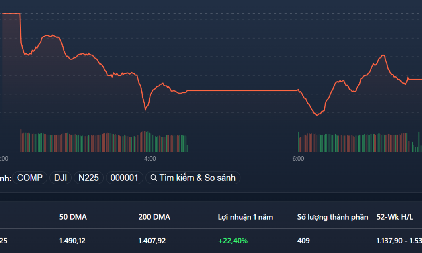Click the magnifier icon in the search pill
Screen dimensions: 422x253
coord(154,178)
